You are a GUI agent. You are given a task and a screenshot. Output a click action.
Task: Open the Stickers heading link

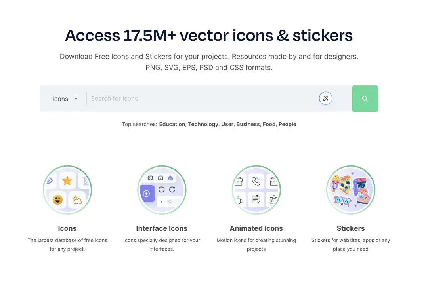[350, 228]
